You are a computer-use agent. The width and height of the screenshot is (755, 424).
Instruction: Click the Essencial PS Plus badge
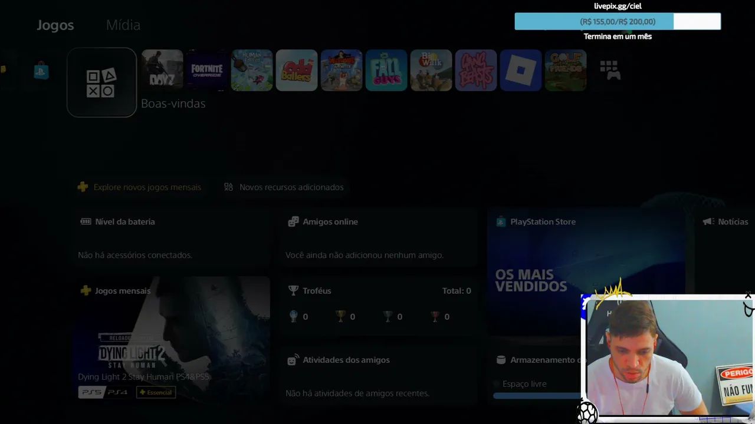coord(156,392)
